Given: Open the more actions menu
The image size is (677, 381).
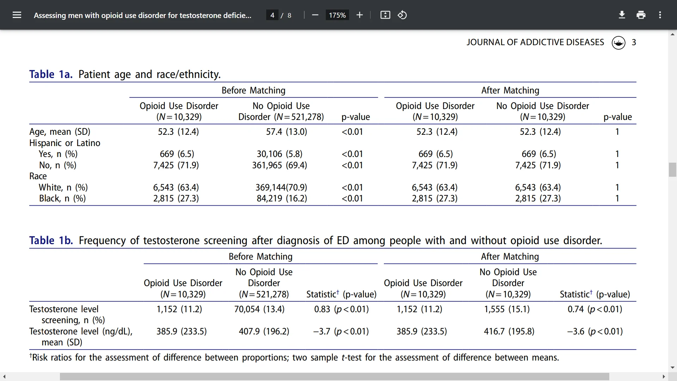Looking at the screenshot, I should coord(660,15).
